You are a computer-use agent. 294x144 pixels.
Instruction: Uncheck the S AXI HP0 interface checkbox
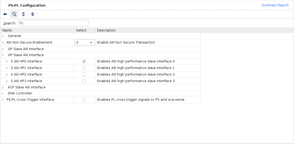84,61
